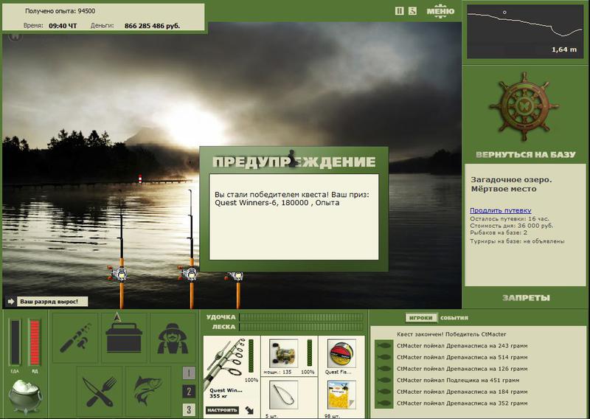Screen dimensions: 590x419
Task: Select the yellow corn bait package
Action: pyautogui.click(x=341, y=395)
